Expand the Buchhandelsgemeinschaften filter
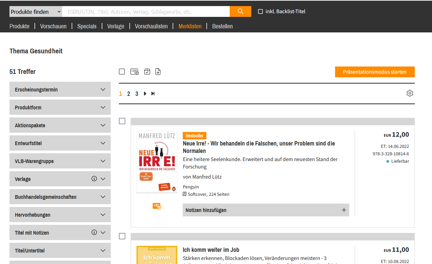This screenshot has width=432, height=264. [60, 197]
